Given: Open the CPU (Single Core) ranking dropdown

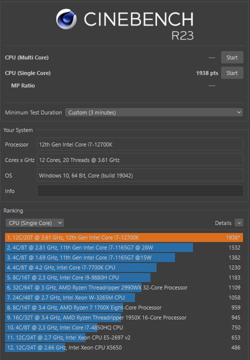Looking at the screenshot, I should [34, 223].
